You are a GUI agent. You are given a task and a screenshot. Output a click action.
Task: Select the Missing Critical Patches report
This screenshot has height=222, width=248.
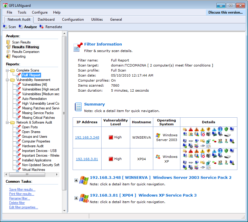click(x=38, y=118)
